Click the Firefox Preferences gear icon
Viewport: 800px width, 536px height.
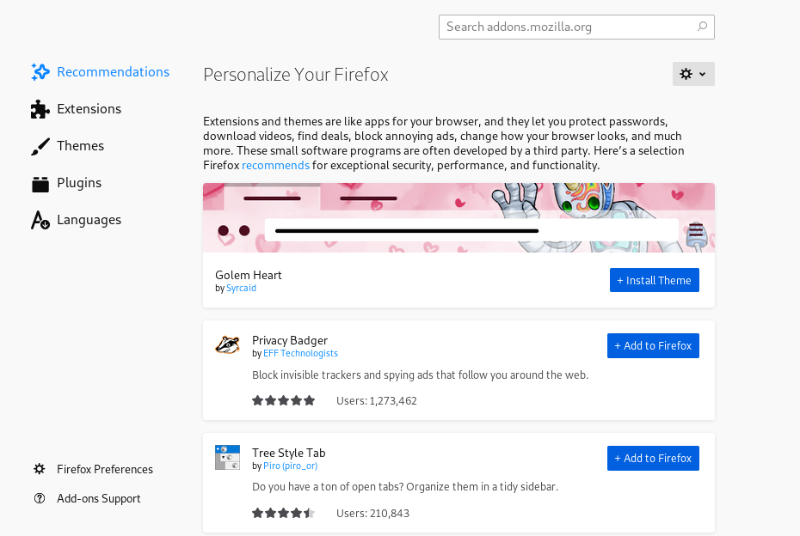point(40,469)
